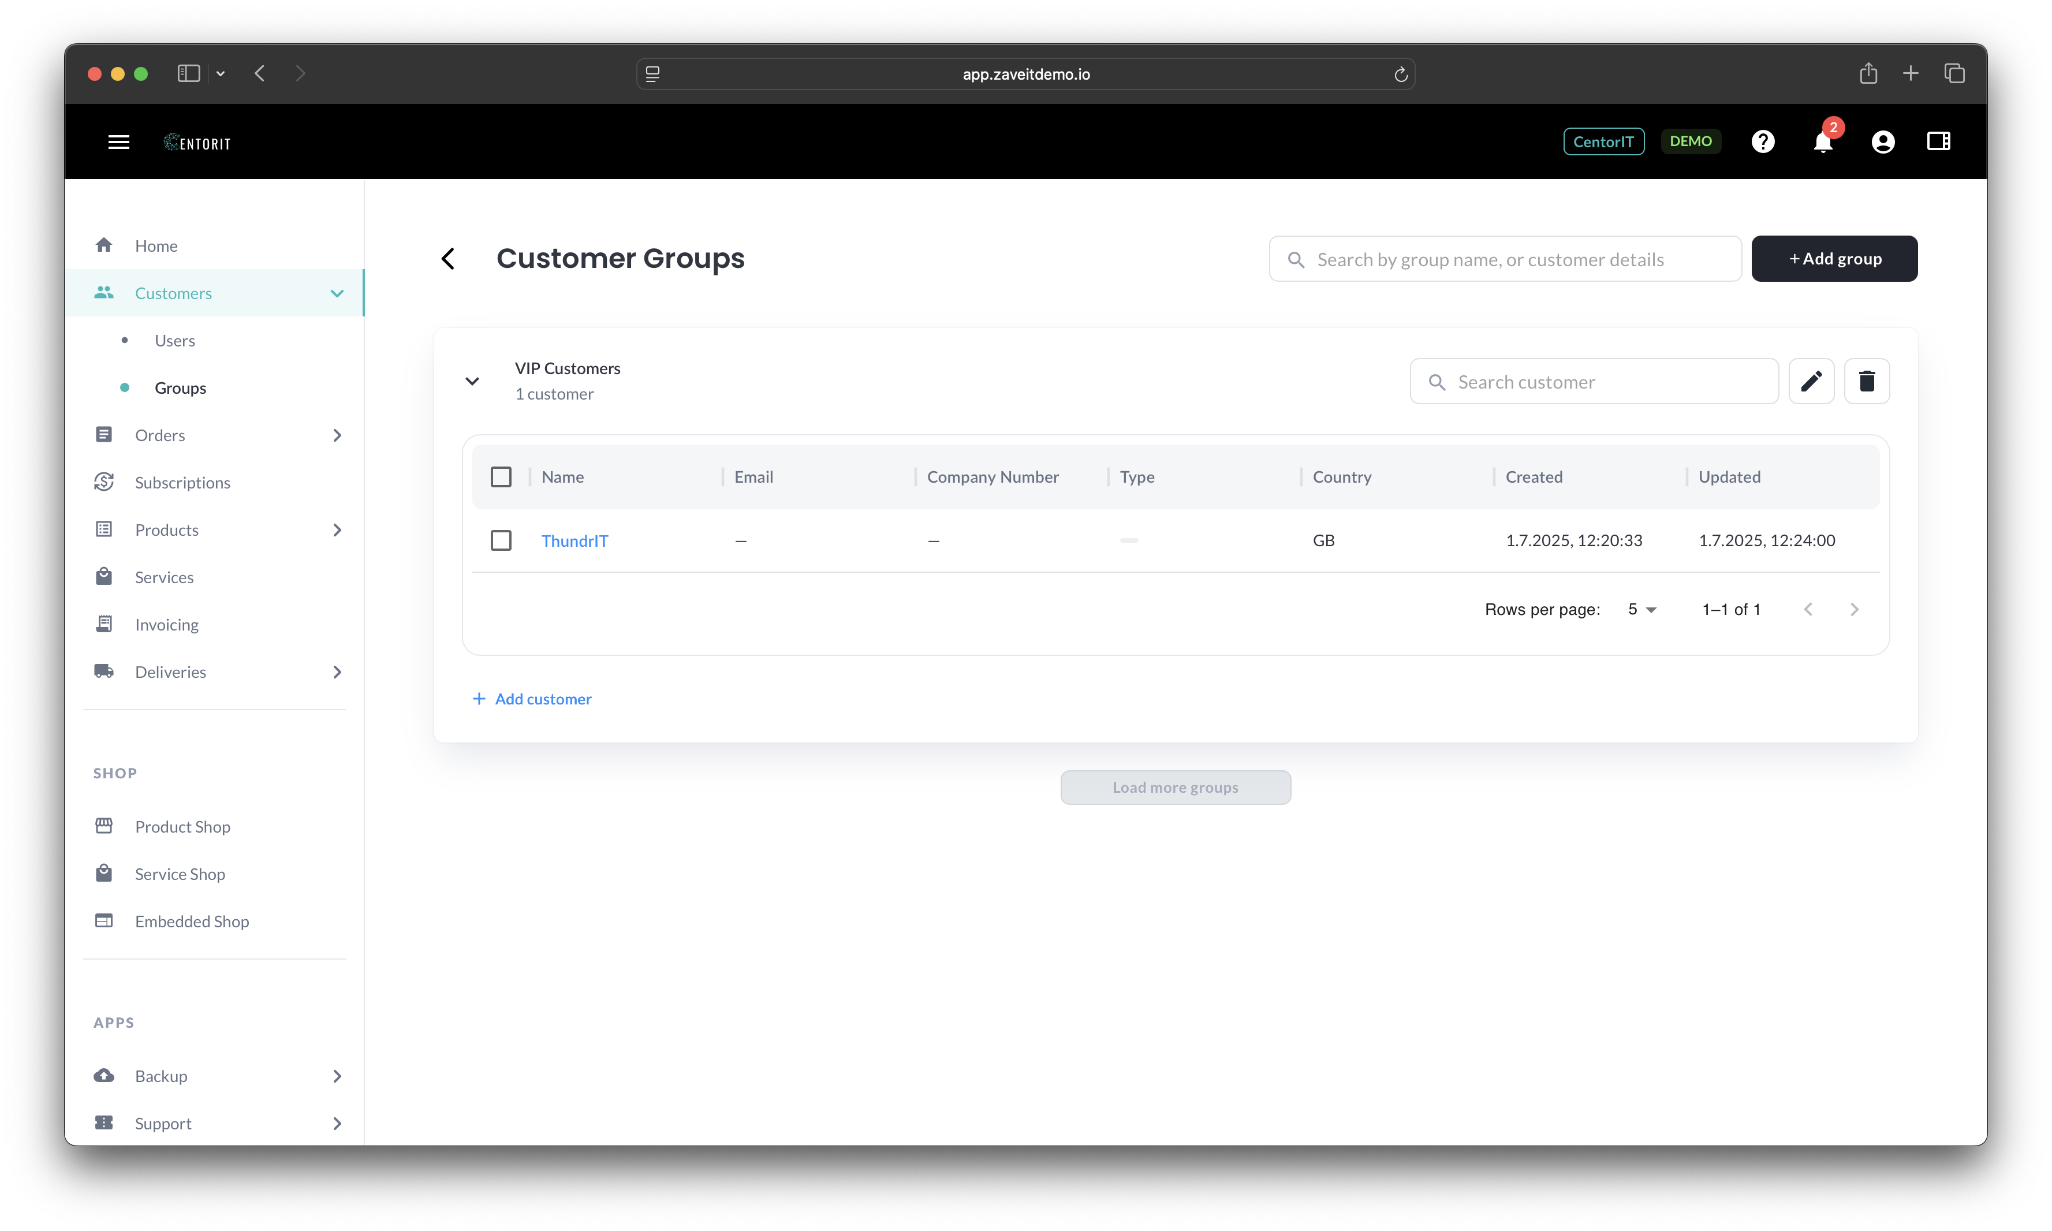The height and width of the screenshot is (1231, 2052).
Task: Go back using Customer Groups arrow
Action: tap(449, 259)
